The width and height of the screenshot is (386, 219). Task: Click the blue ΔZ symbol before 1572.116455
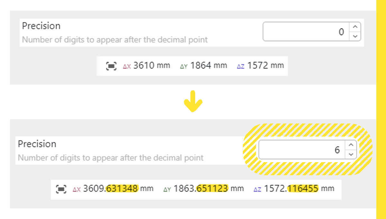(257, 189)
